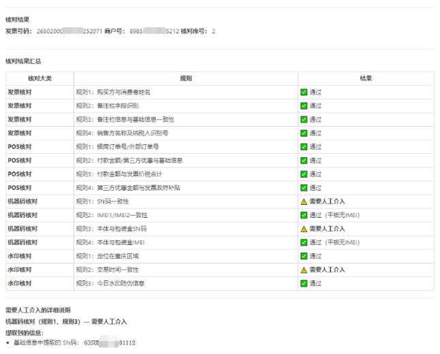Click the checkmark box for 备注栏字段识别
The height and width of the screenshot is (354, 440).
coord(304,106)
